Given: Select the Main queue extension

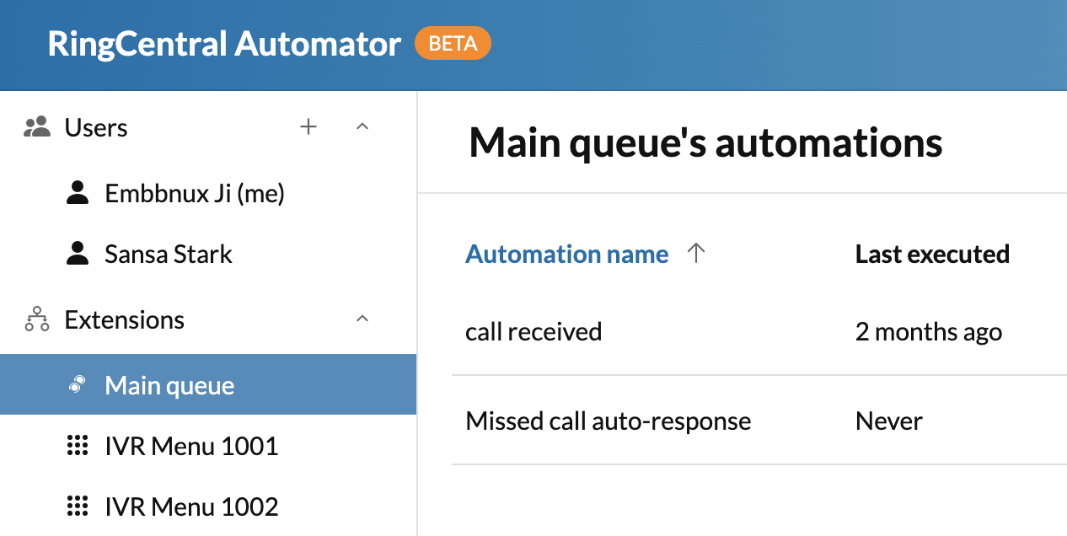Looking at the screenshot, I should pyautogui.click(x=168, y=384).
